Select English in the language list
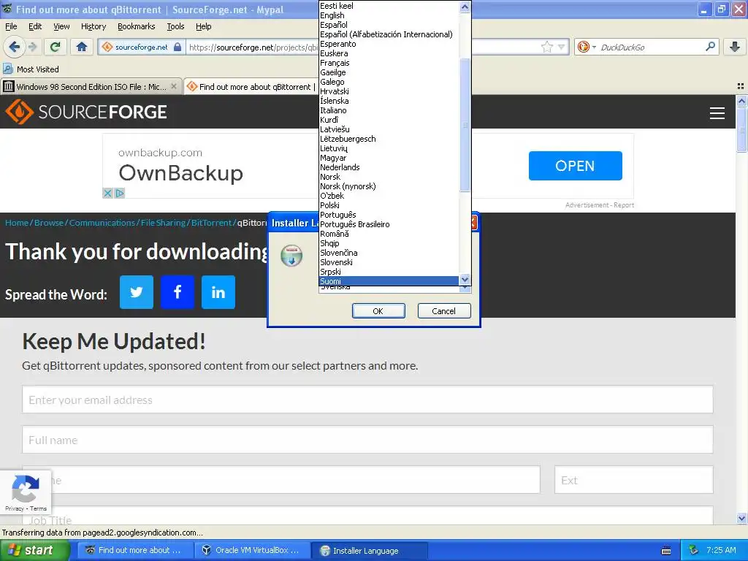Viewport: 748px width, 561px height. coord(389,15)
